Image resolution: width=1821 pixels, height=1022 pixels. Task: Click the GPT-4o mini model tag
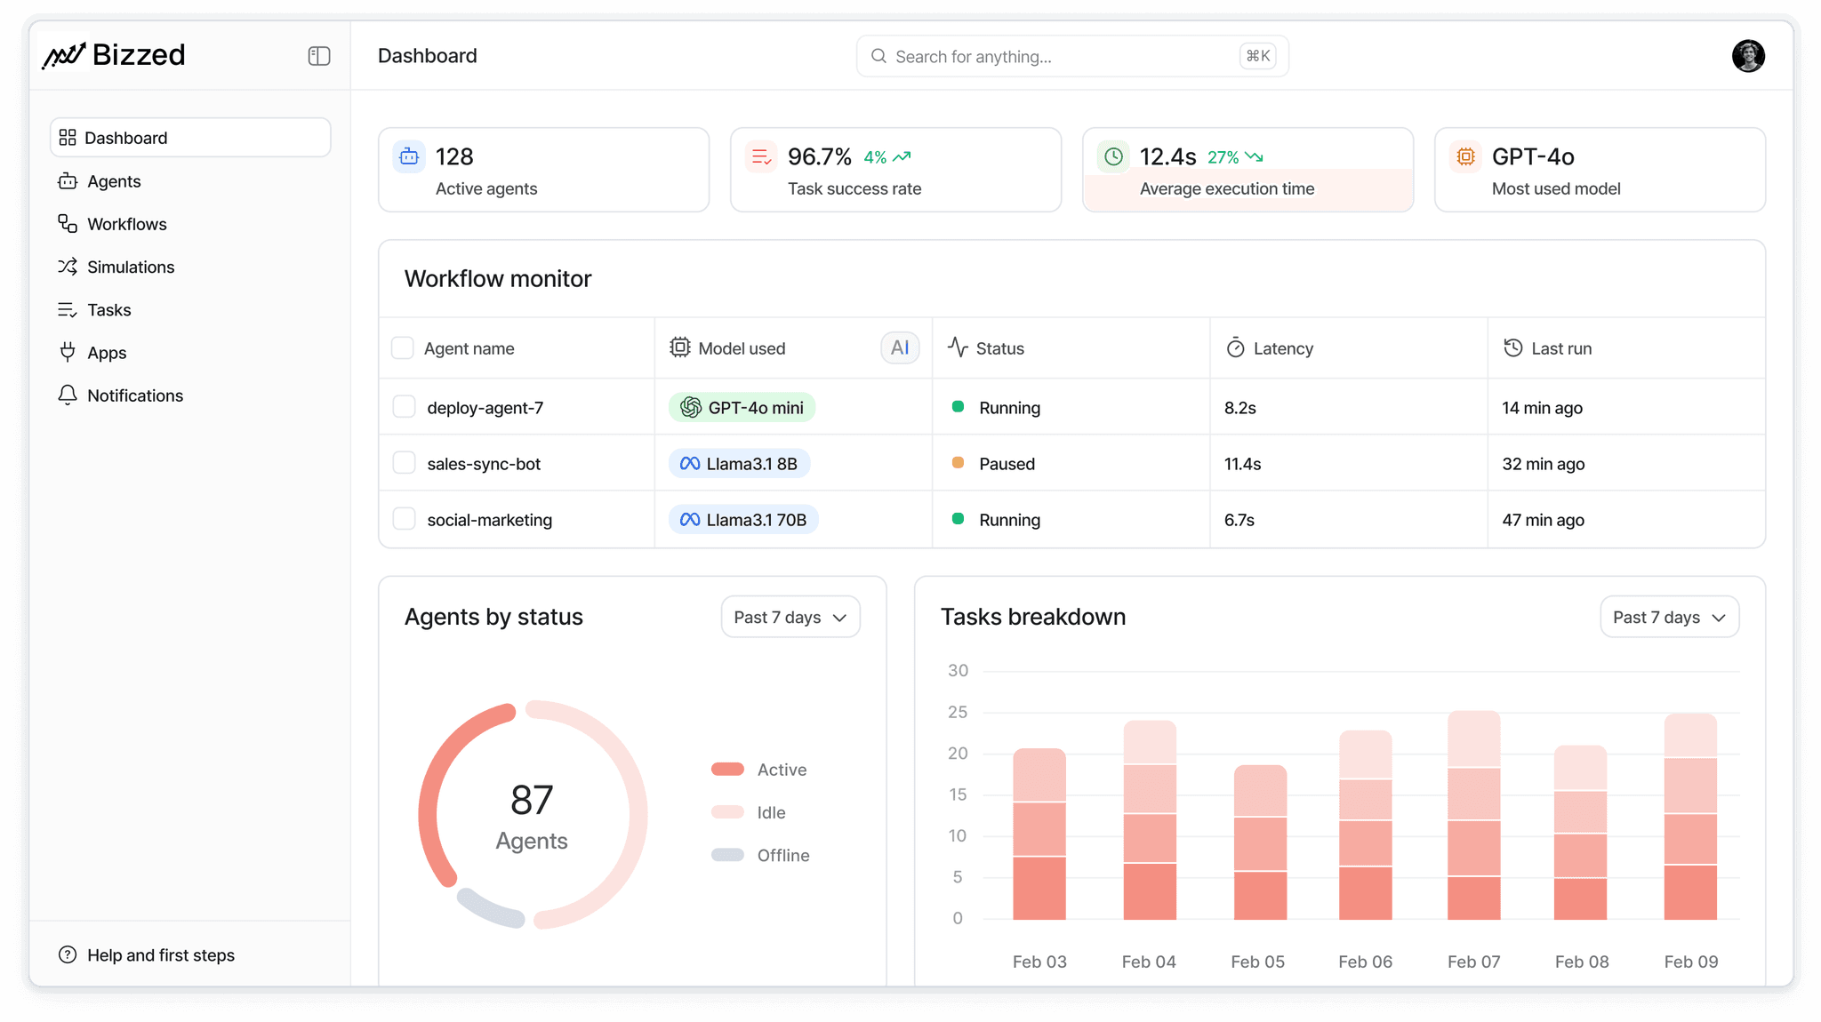point(742,408)
